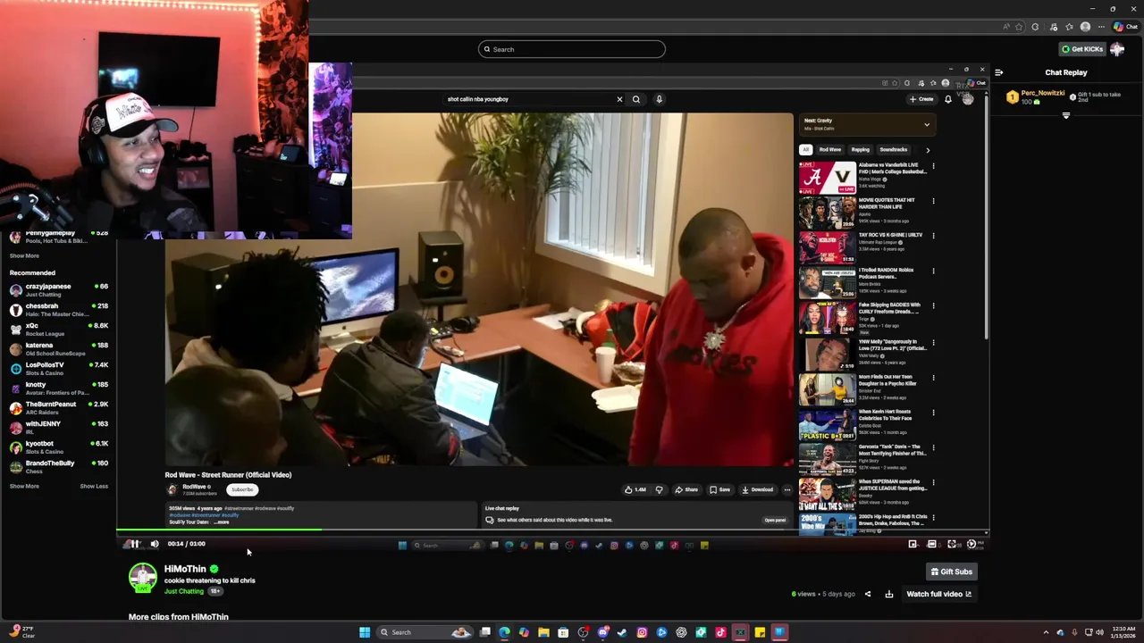Open the taskbar clock and date
This screenshot has width=1144, height=643.
[1122, 632]
